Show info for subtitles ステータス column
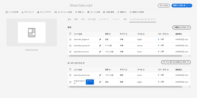 [168, 34]
